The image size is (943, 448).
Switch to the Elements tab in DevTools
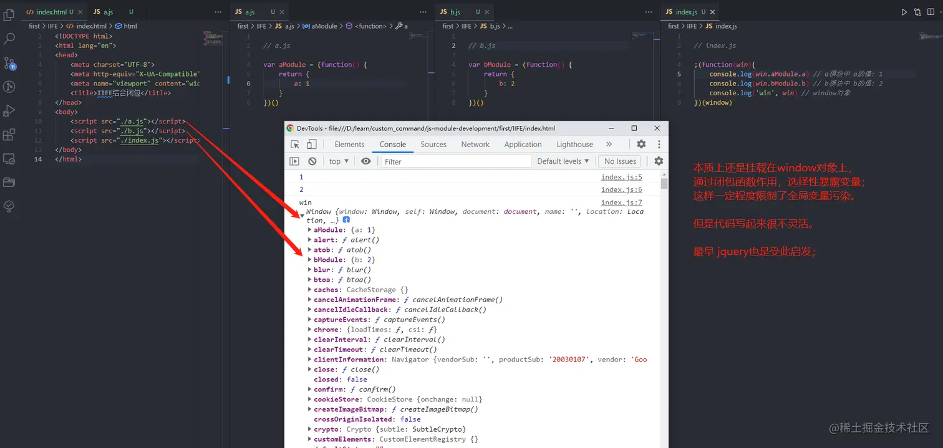349,144
